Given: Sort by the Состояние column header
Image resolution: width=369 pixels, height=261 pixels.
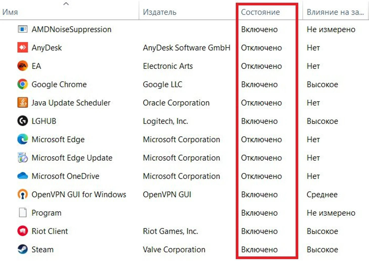Looking at the screenshot, I should [260, 12].
